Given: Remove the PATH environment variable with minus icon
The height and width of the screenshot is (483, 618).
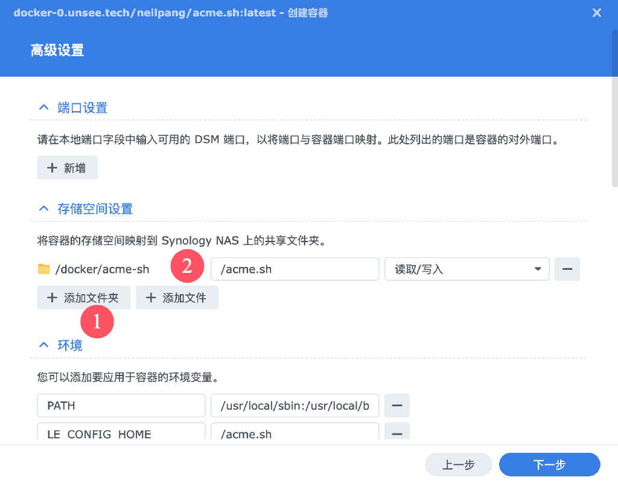Looking at the screenshot, I should pyautogui.click(x=397, y=405).
